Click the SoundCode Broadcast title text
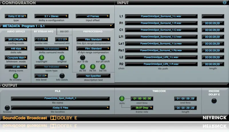This screenshot has width=229, height=132. point(25,118)
